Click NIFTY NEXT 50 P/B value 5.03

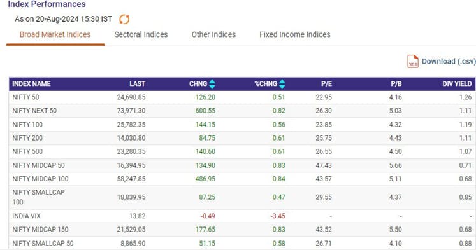pyautogui.click(x=395, y=111)
